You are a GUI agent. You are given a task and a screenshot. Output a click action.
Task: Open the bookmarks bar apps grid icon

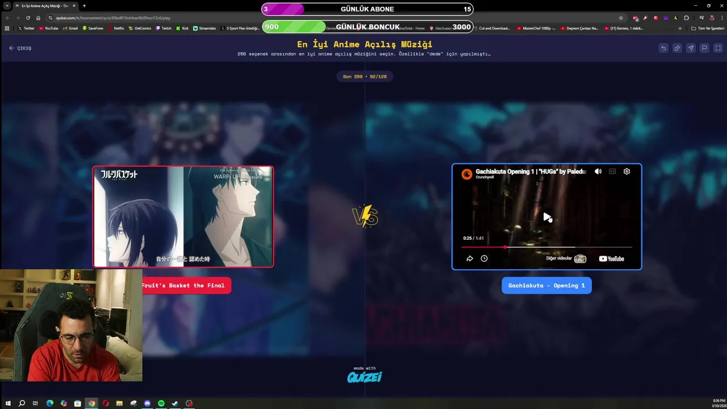[x=7, y=28]
